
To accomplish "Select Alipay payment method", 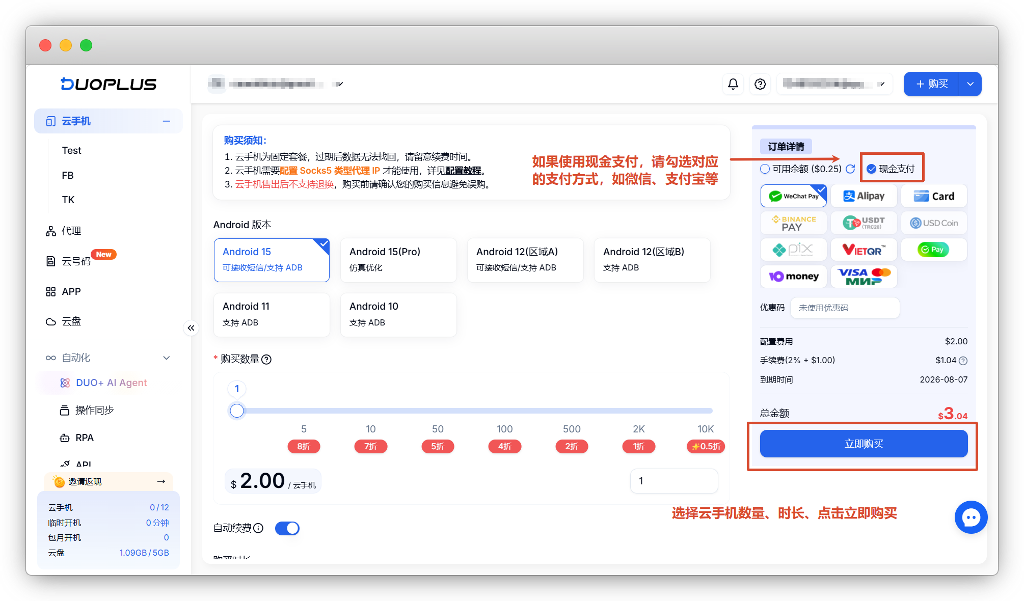I will pos(864,196).
